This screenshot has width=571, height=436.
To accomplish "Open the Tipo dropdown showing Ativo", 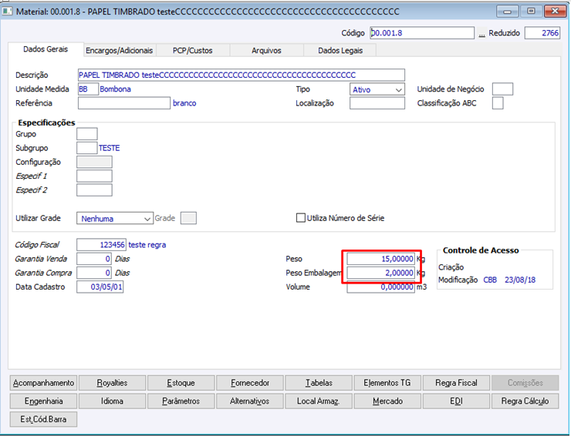I will [x=377, y=89].
